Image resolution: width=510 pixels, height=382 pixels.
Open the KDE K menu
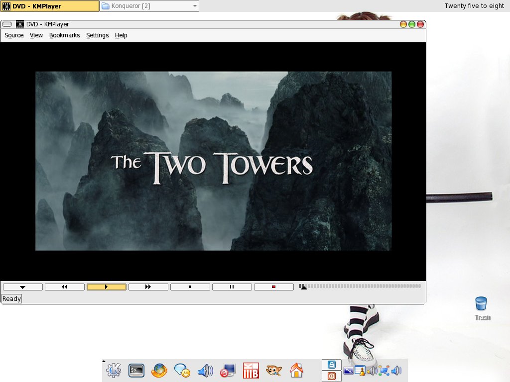(x=113, y=370)
